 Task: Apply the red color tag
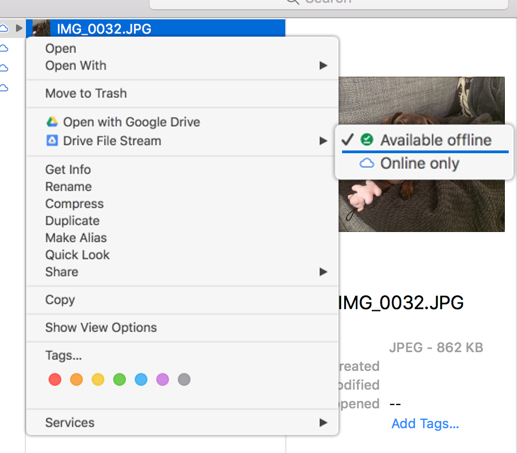click(55, 379)
